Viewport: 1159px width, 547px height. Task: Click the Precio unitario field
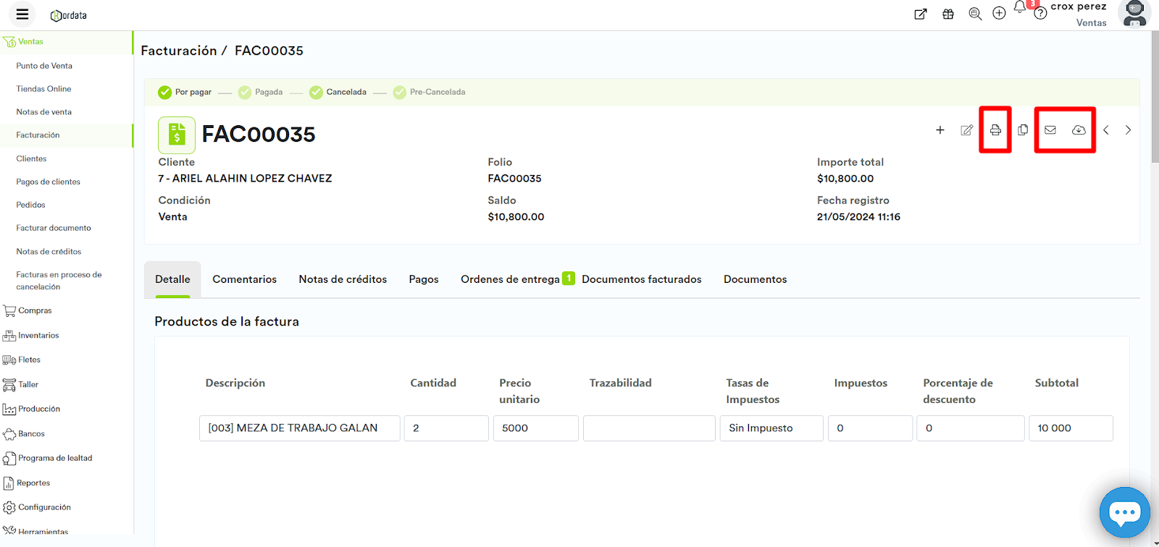coord(535,428)
